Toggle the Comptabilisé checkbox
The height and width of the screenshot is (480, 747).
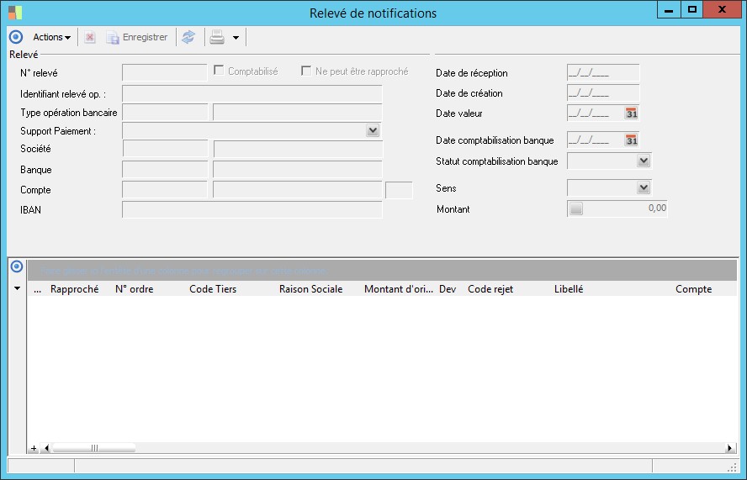coord(219,71)
